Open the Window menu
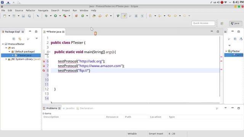244x137 pixels. (84, 10)
